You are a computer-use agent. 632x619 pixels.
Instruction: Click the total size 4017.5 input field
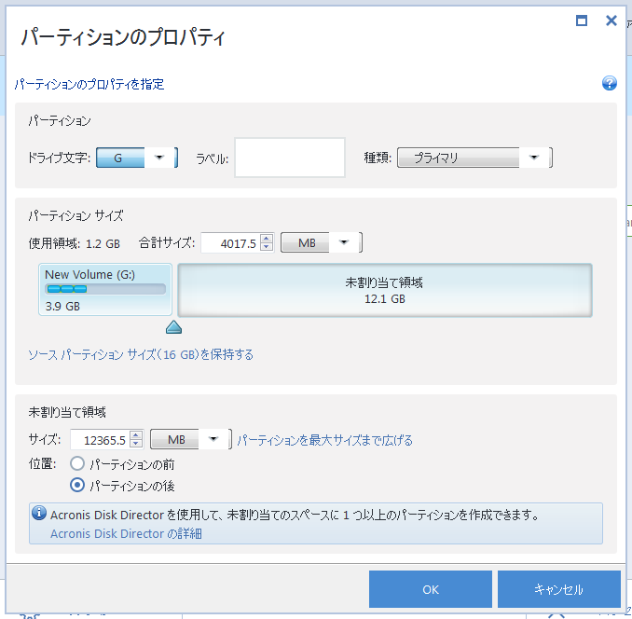click(x=229, y=242)
